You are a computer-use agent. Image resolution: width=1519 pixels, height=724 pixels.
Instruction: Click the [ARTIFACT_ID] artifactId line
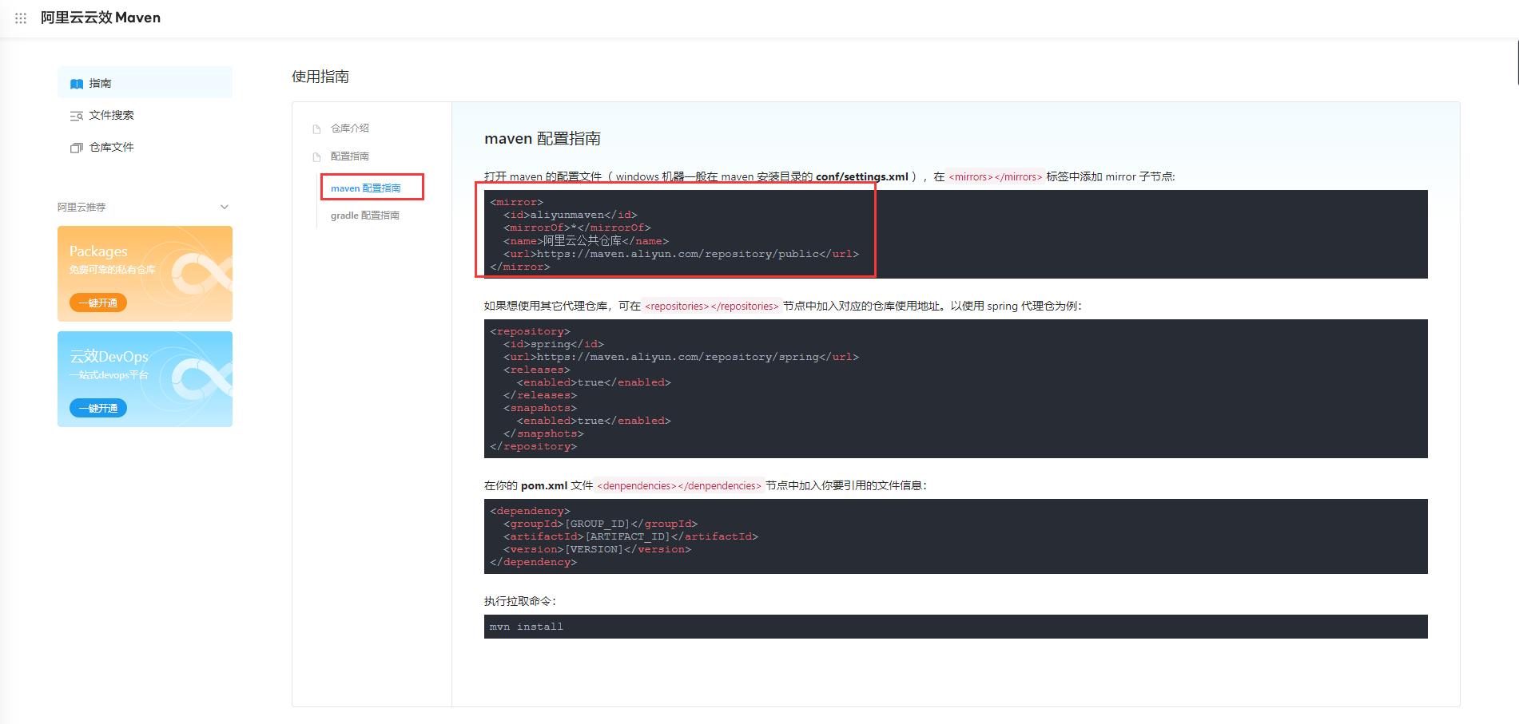tap(631, 536)
